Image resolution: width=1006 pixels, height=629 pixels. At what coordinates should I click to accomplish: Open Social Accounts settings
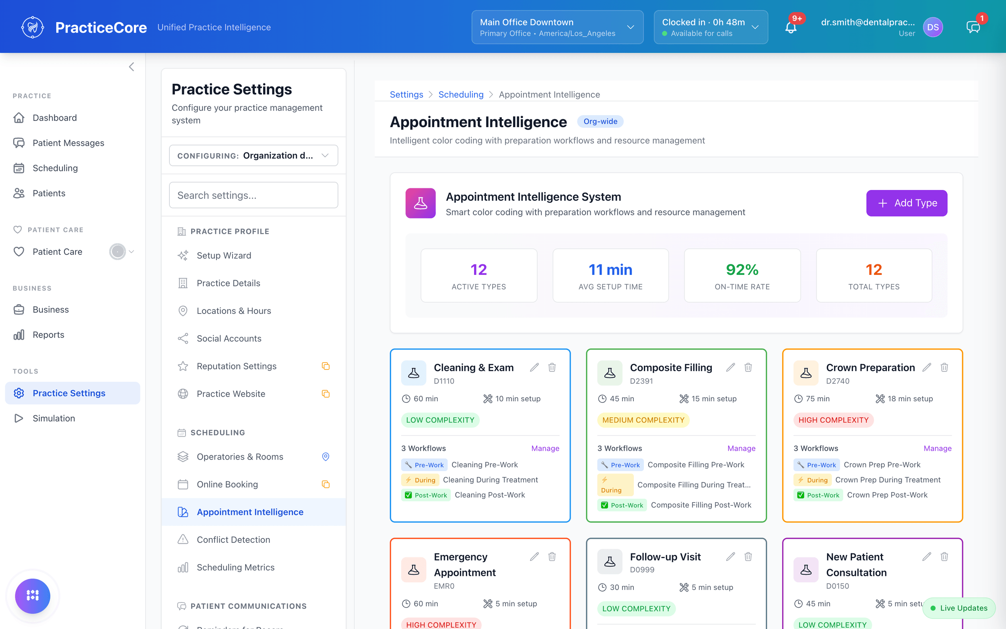[254, 338]
